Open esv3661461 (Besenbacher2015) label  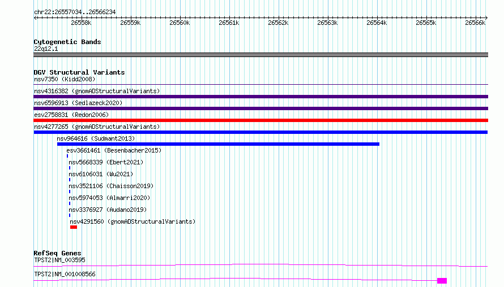click(114, 150)
